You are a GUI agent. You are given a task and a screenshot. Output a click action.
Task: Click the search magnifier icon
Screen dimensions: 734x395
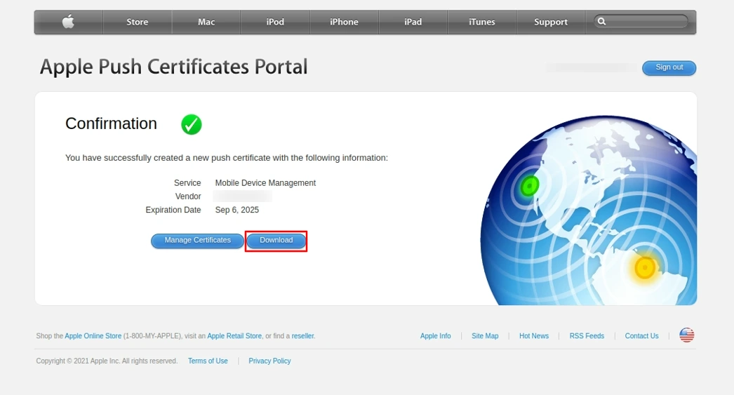click(x=602, y=22)
